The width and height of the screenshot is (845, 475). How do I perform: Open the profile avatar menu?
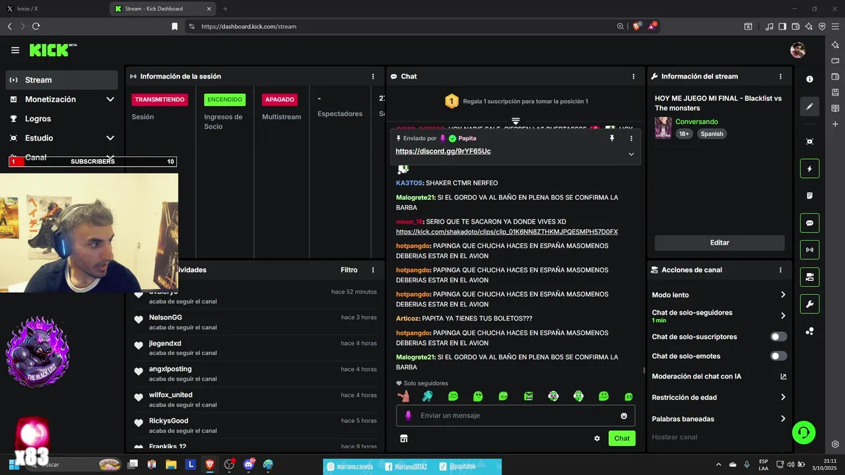(x=797, y=50)
